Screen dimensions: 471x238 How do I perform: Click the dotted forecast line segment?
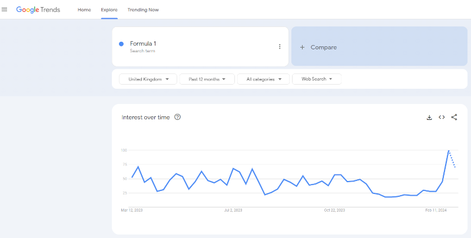tap(452, 159)
